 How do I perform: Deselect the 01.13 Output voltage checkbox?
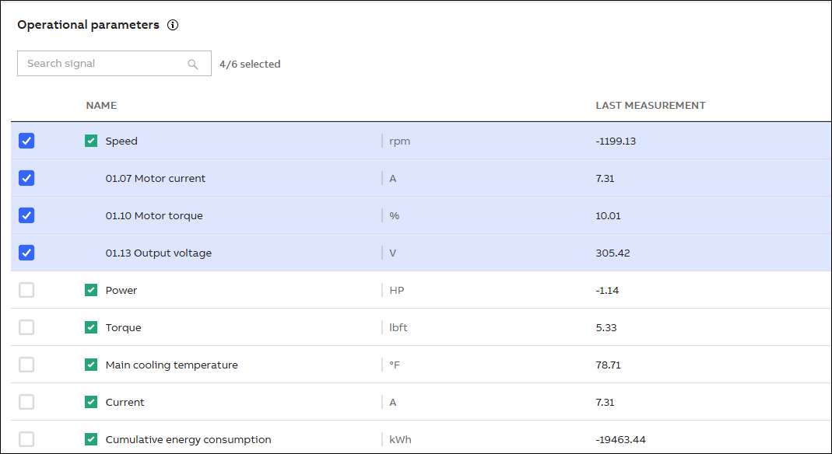[26, 253]
